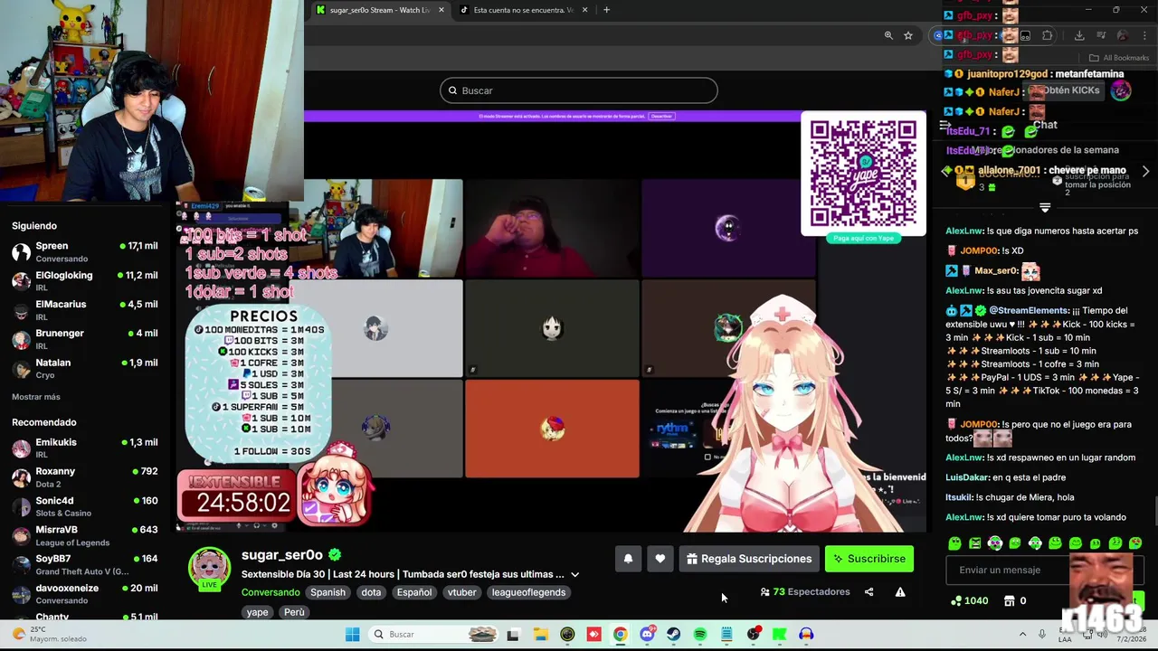Open the Brunenger channel in the sidebar
This screenshot has height=651, width=1158.
point(84,339)
